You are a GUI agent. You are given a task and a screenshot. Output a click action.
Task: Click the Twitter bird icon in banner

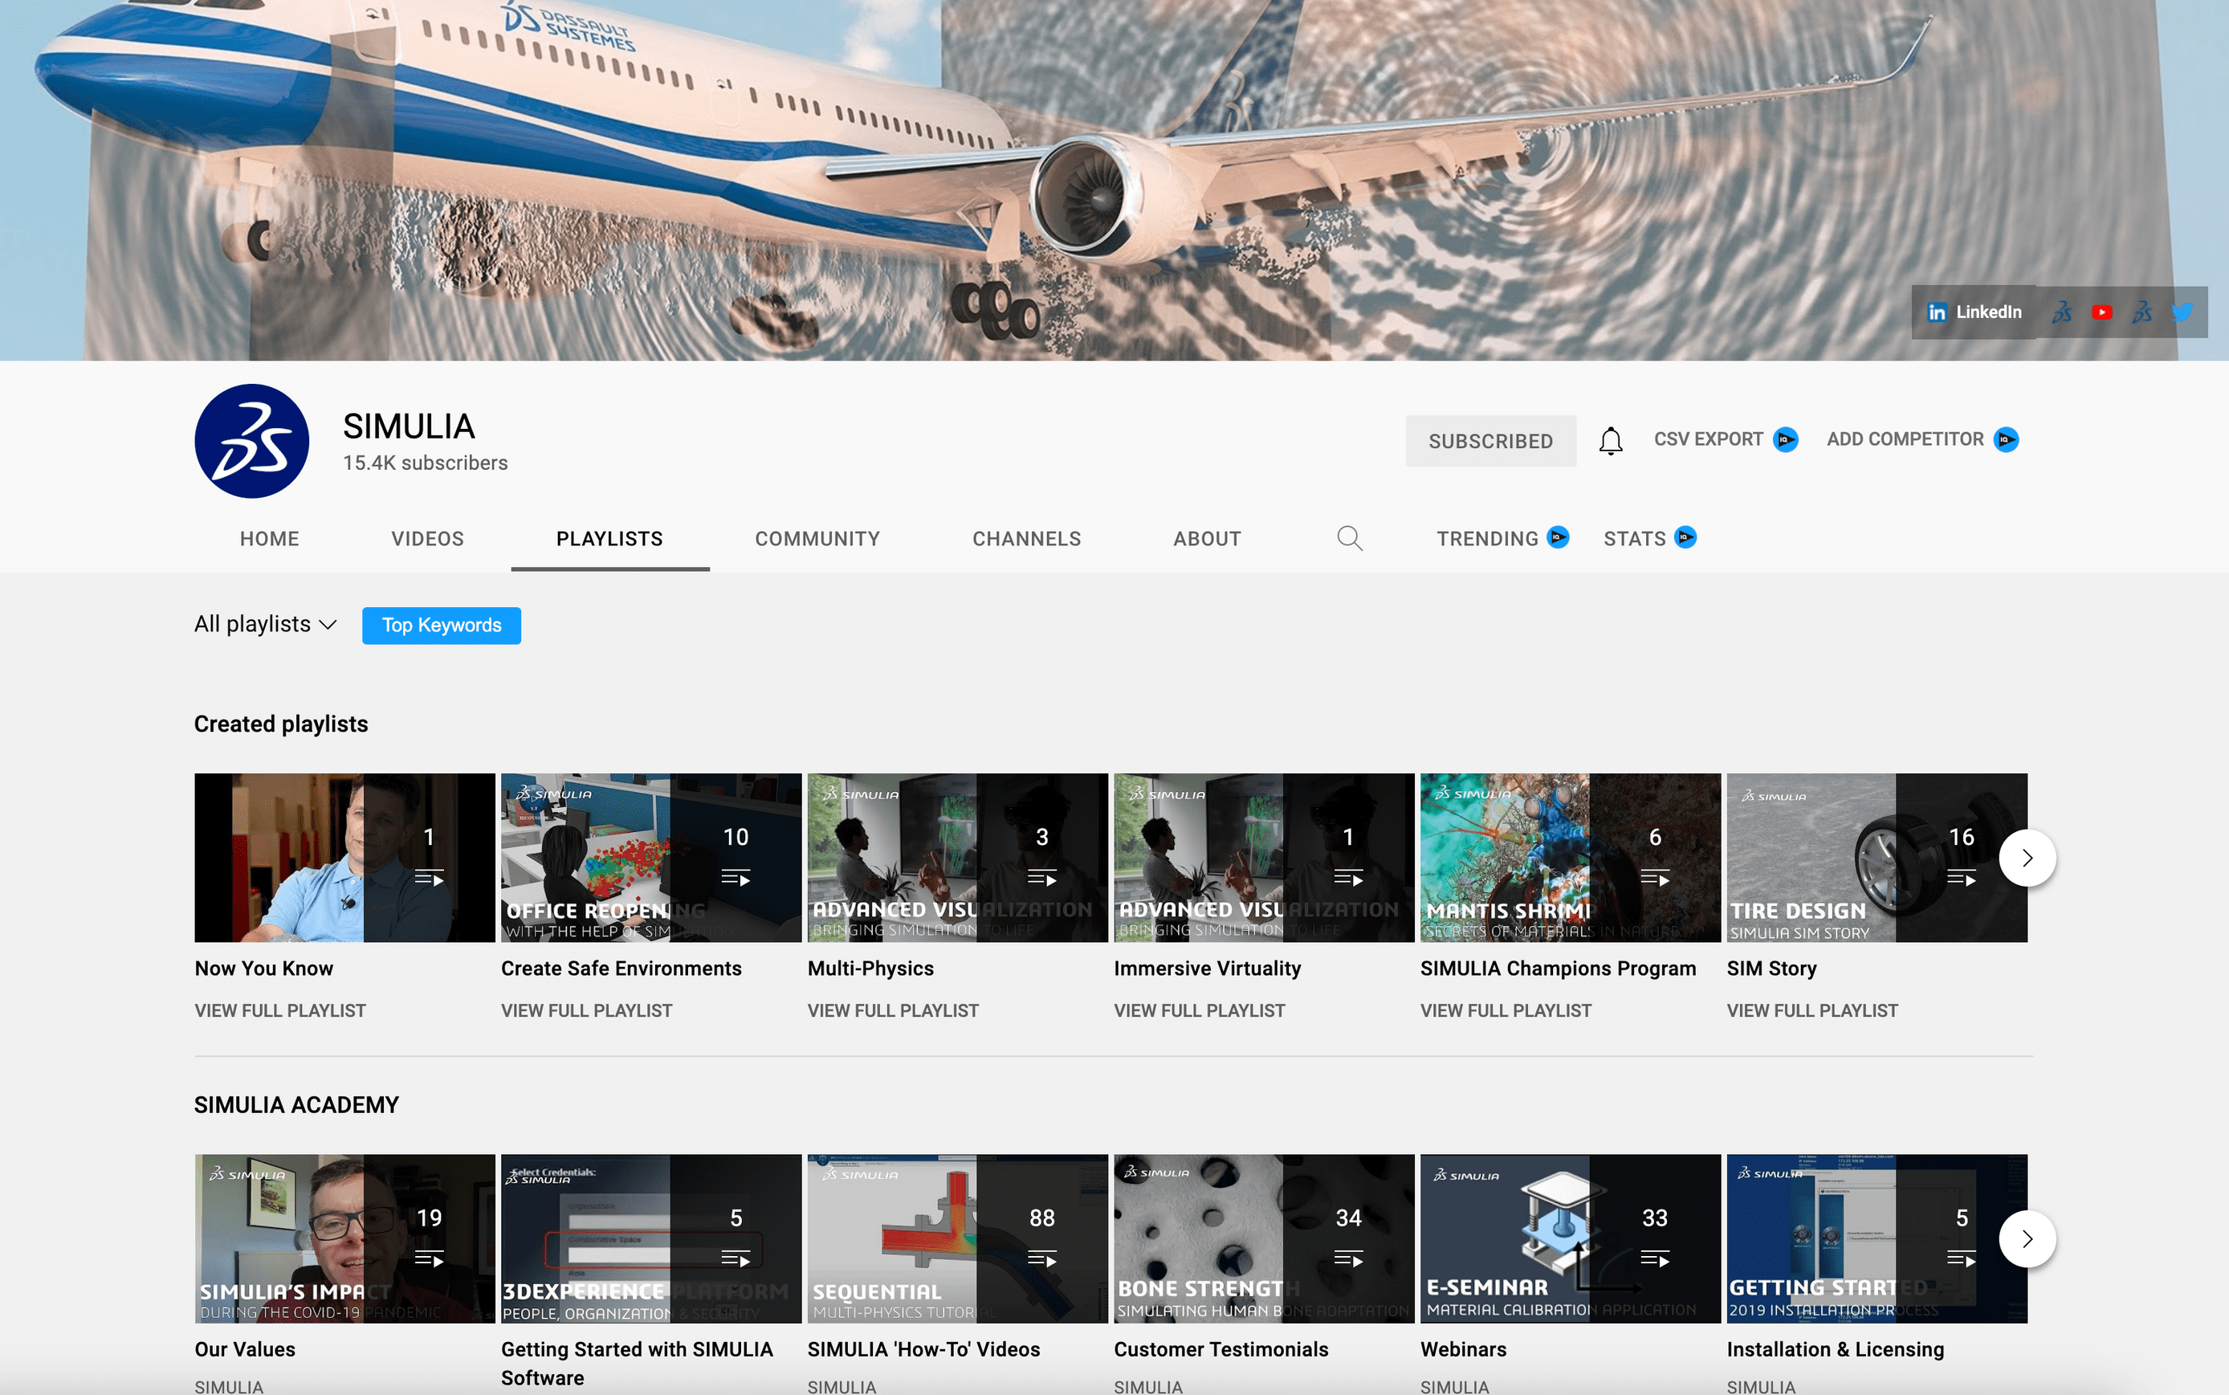tap(2181, 312)
